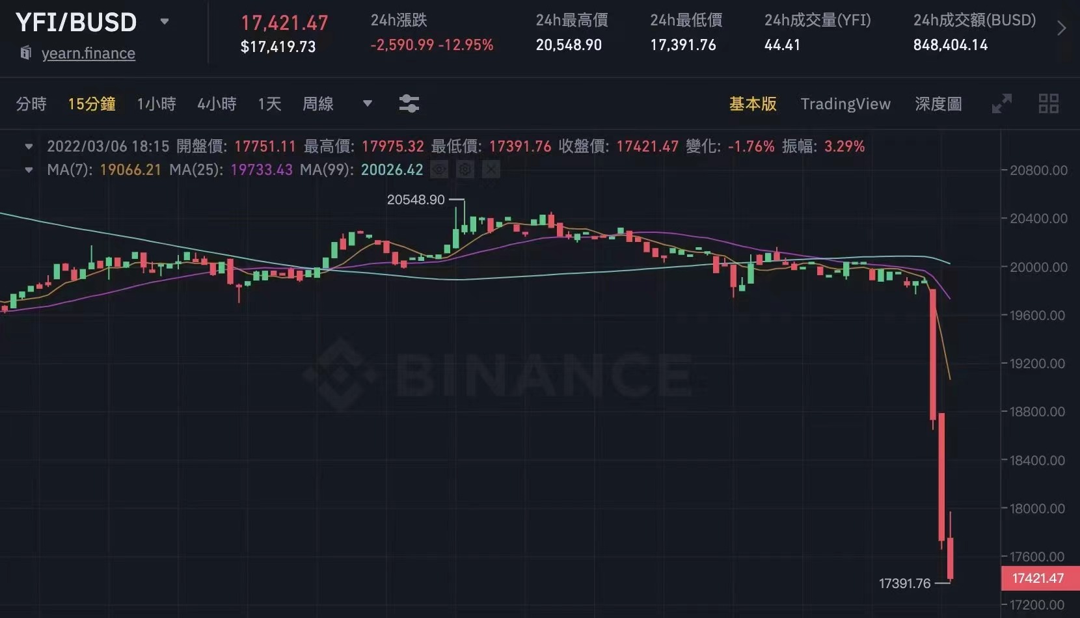Toggle MA indicator visibility eye icon
This screenshot has width=1080, height=618.
click(440, 170)
